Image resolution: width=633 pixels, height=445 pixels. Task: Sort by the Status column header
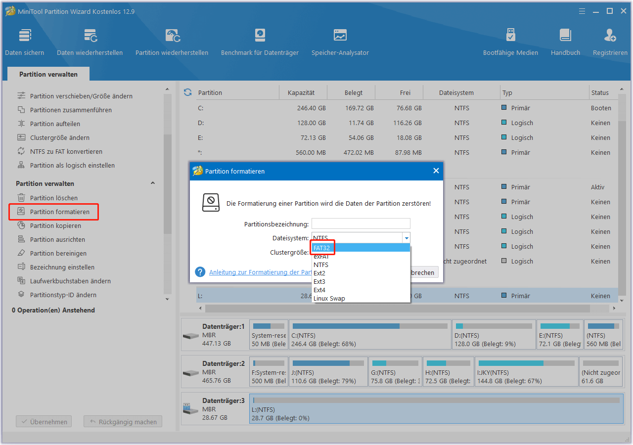click(x=603, y=92)
